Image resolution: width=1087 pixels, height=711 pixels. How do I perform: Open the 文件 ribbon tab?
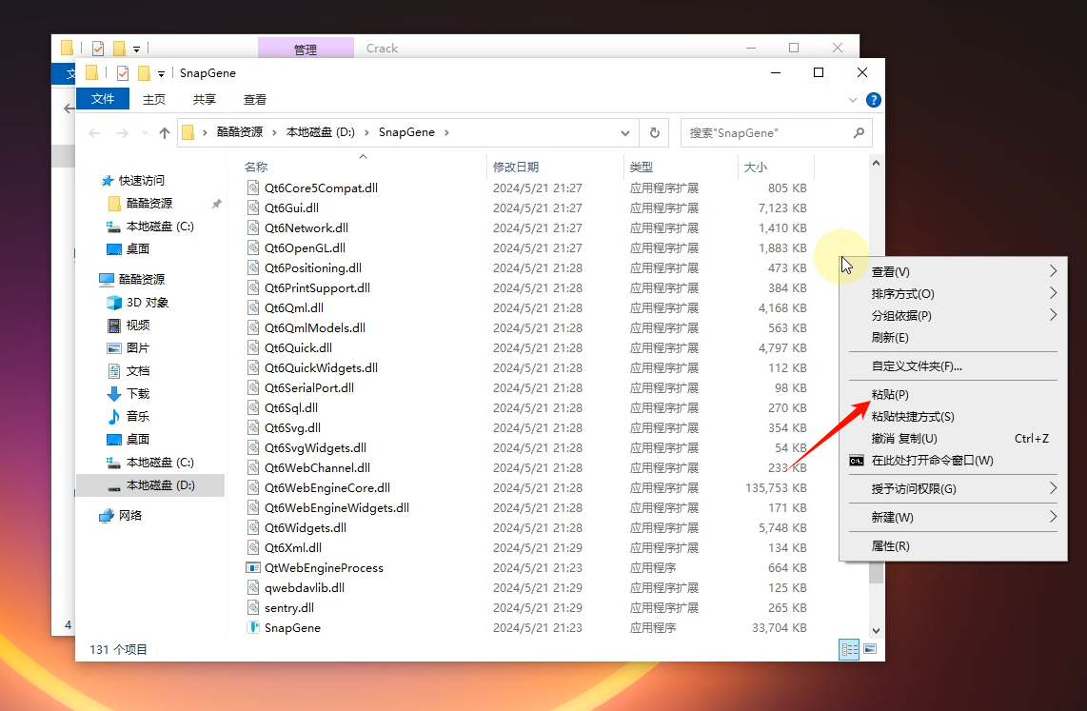coord(103,99)
